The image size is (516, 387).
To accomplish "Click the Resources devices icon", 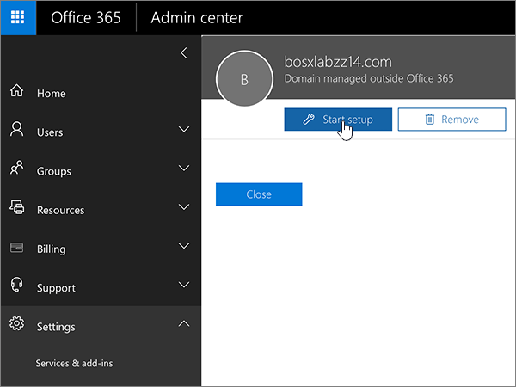I will click(x=16, y=209).
